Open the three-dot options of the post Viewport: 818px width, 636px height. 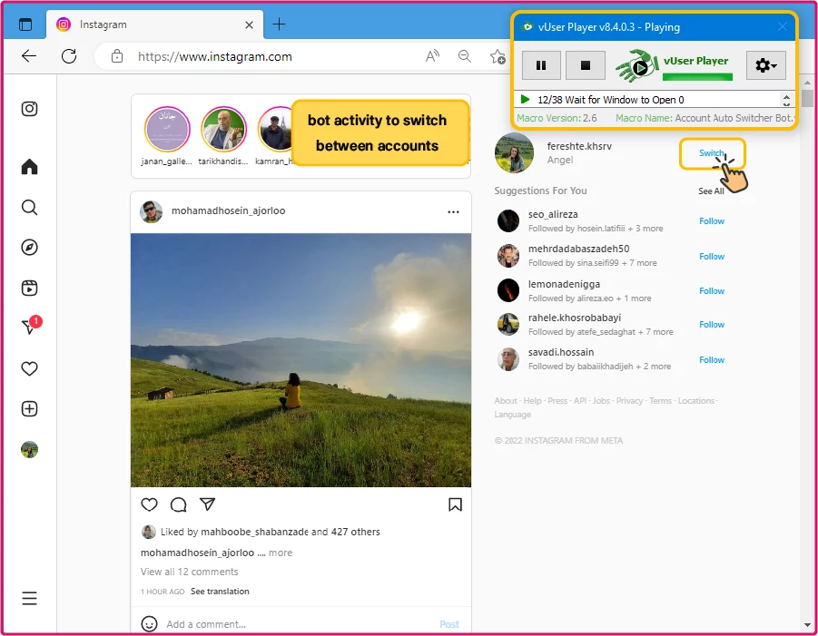(x=453, y=211)
